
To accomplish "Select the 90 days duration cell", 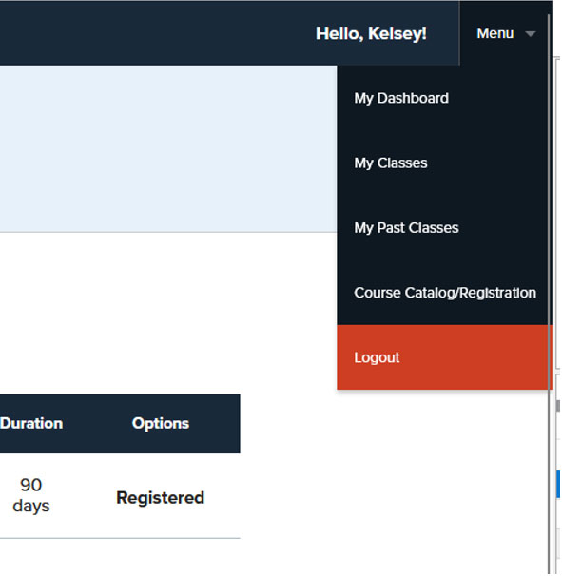I will coord(31,495).
